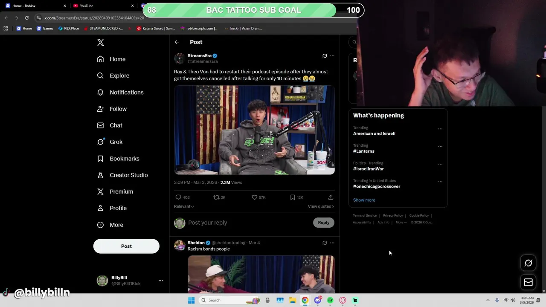The width and height of the screenshot is (546, 307).
Task: Reload the page in Chrome
Action: coord(26,18)
